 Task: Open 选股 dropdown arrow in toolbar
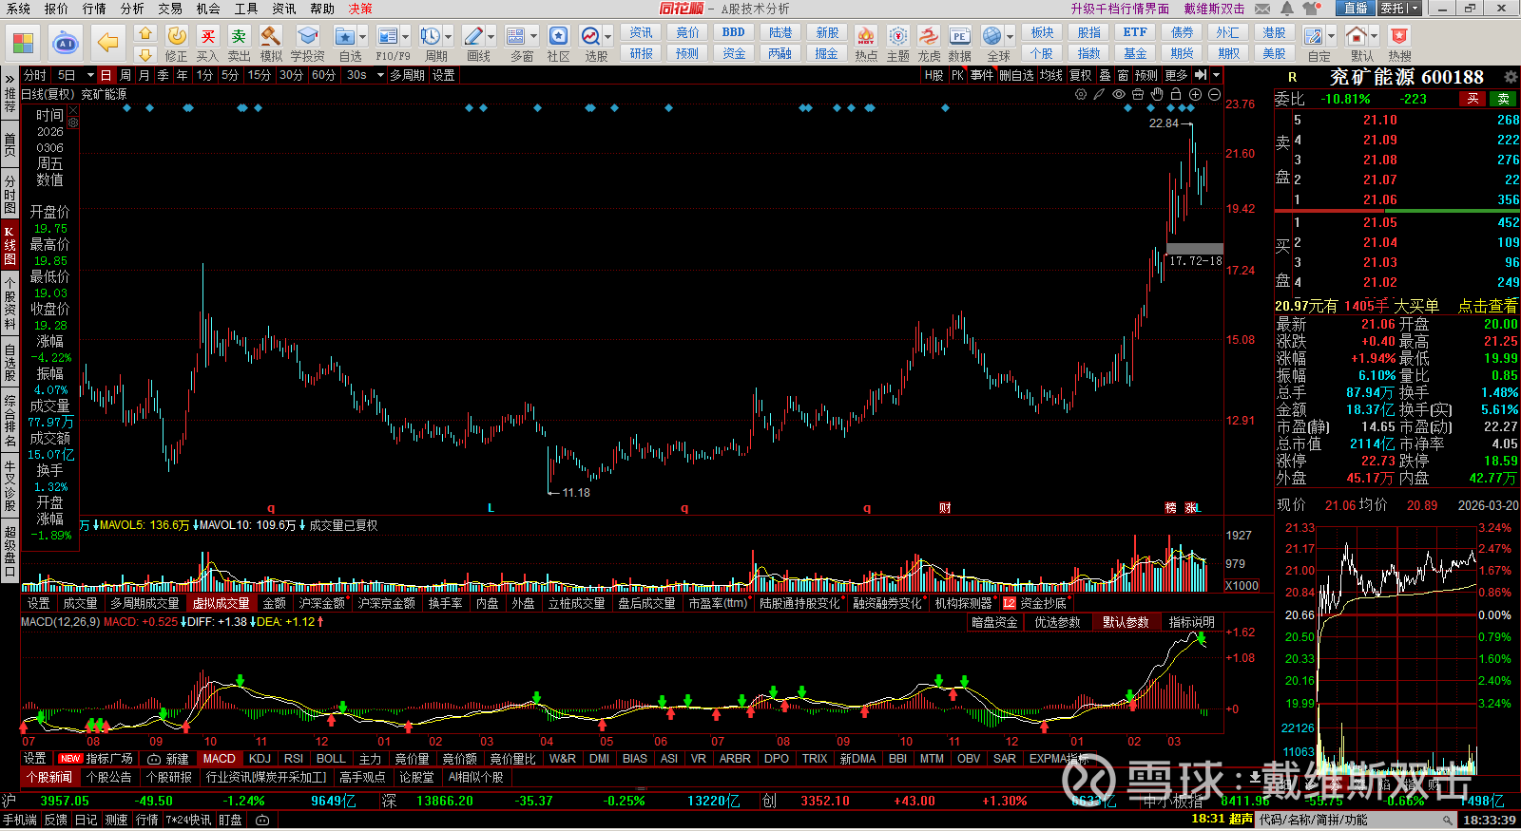[x=607, y=37]
